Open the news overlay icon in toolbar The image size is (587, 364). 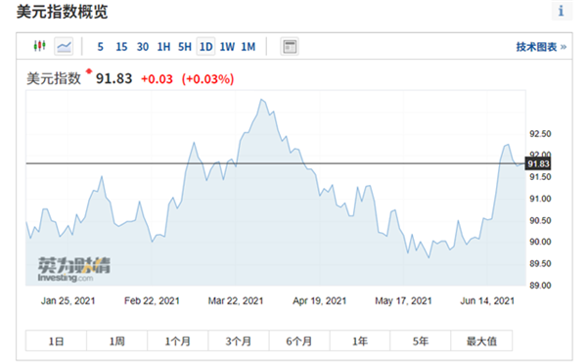tap(290, 46)
